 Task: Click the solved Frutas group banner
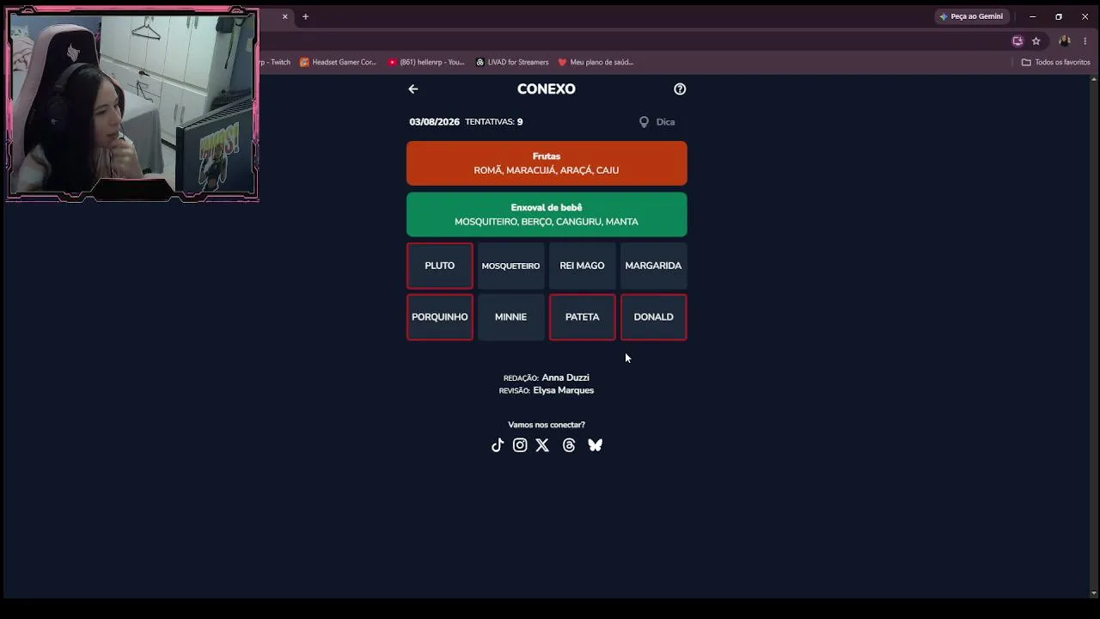[x=547, y=163]
